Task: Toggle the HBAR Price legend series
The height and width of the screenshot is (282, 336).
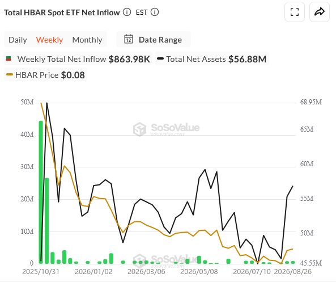Action: 45,75
